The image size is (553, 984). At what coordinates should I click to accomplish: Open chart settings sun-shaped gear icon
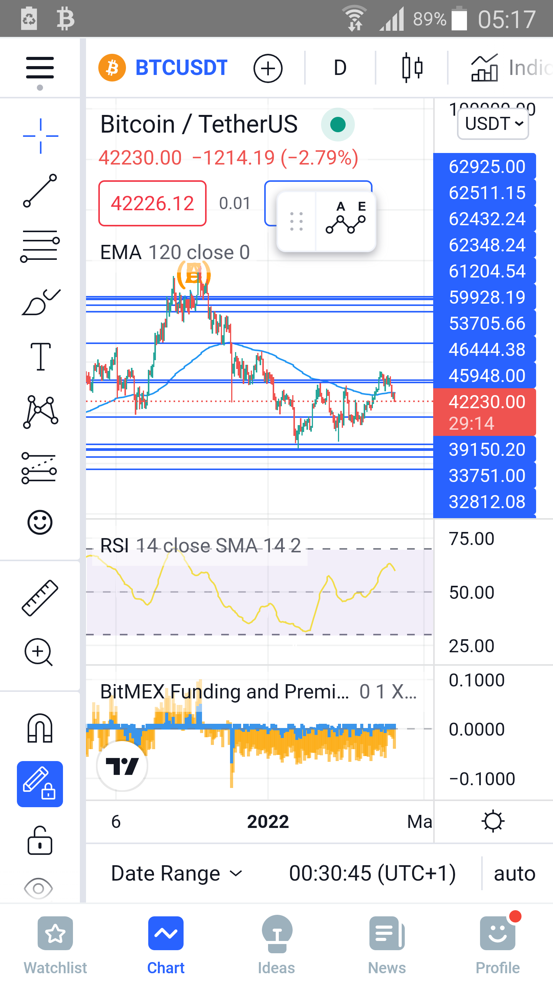493,822
